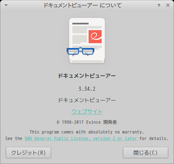Screen dimensions: 174x164
Task: Open the ウェブサイト link
Action: coord(87,112)
